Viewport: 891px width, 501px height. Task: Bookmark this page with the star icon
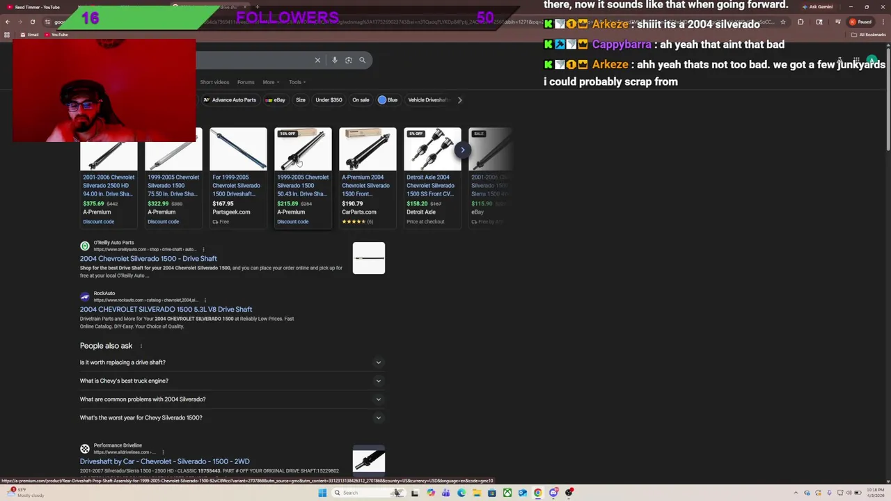click(782, 22)
